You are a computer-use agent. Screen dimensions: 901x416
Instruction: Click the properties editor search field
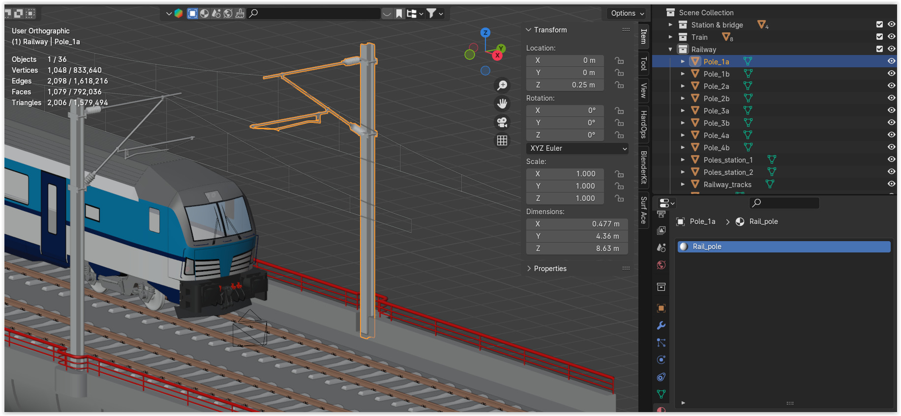[x=784, y=203]
